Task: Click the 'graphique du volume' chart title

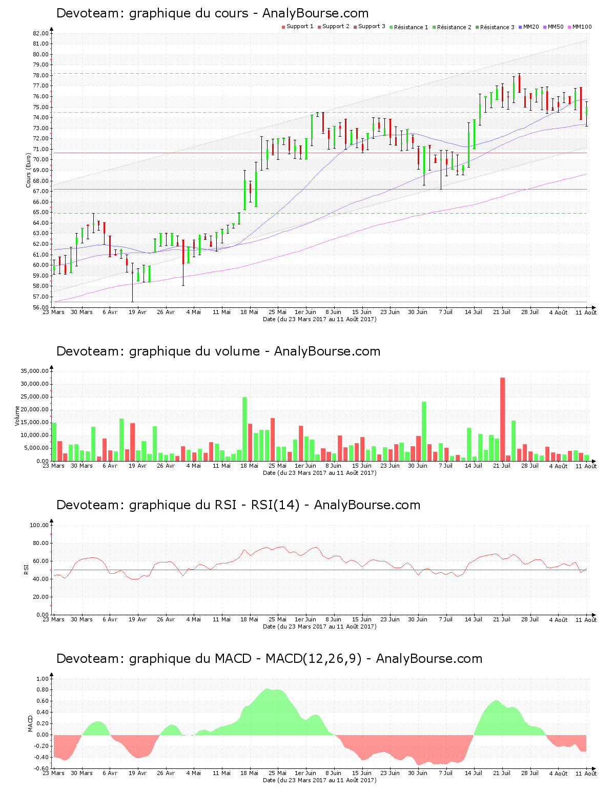Action: [218, 351]
